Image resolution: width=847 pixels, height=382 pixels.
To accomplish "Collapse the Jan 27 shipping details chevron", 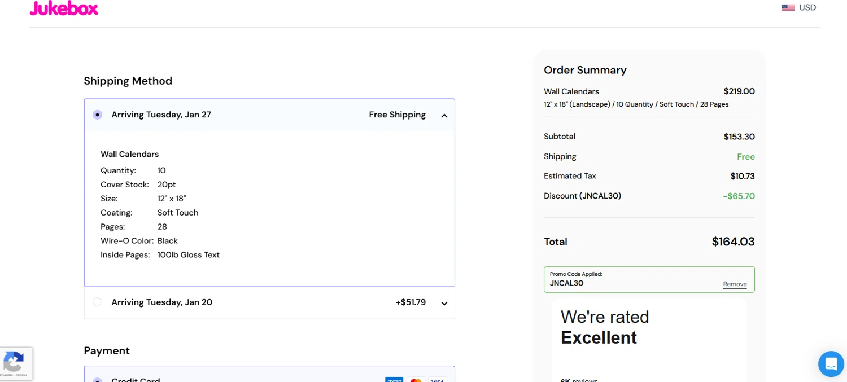I will [x=444, y=116].
